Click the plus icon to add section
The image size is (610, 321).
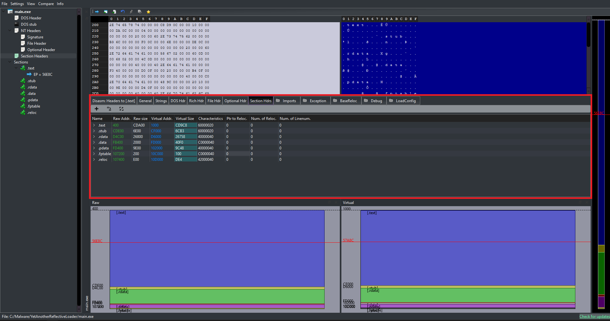tap(97, 109)
